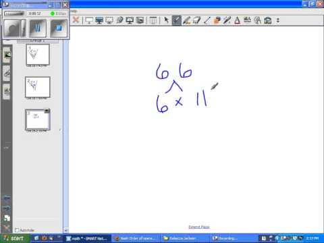Open the record button options arrow
Image resolution: width=324 pixels, height=243 pixels.
[24, 28]
